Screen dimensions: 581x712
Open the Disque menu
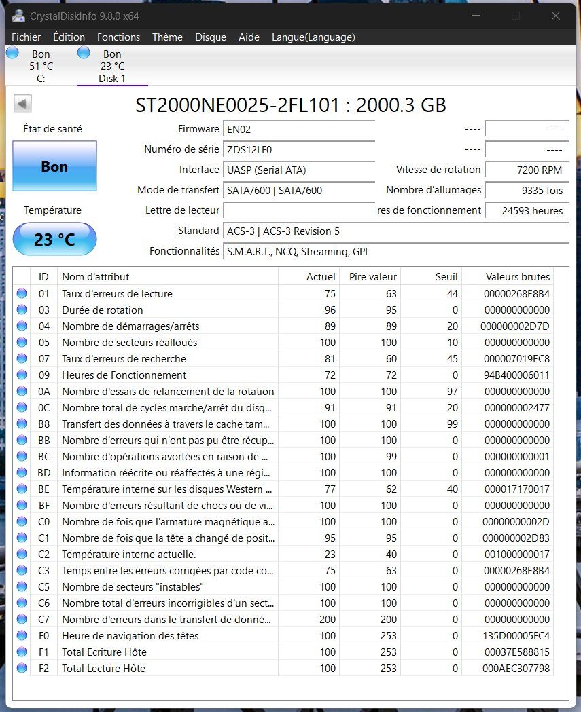tap(211, 37)
